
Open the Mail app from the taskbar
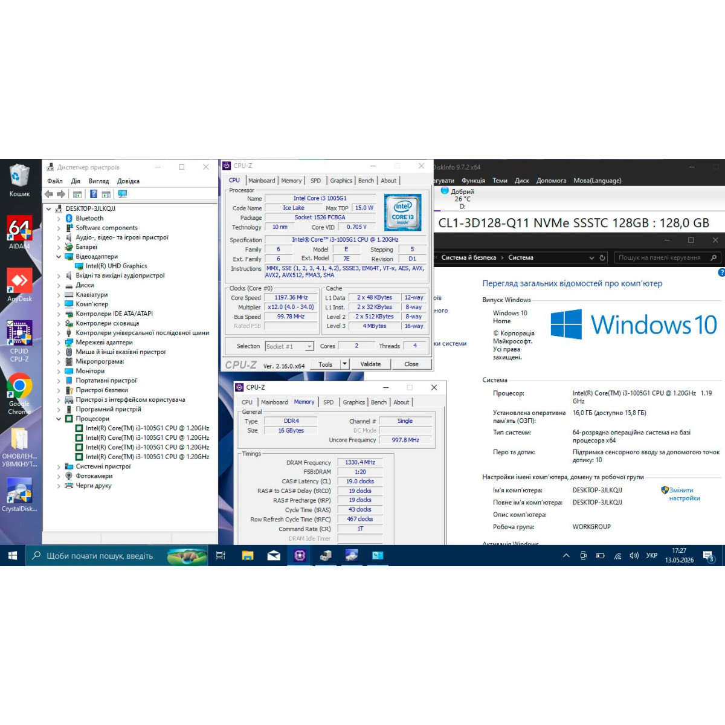click(274, 555)
